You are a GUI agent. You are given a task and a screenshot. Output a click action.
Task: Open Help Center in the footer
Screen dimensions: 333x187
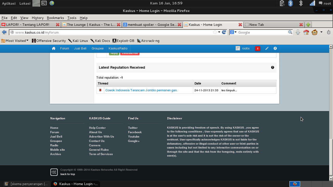pos(97,128)
